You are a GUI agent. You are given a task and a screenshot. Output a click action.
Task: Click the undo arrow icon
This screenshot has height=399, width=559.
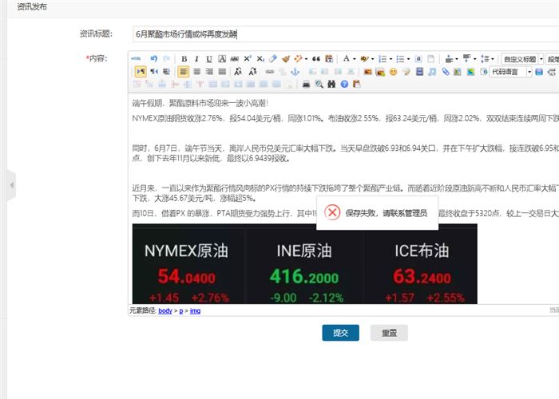tap(153, 59)
